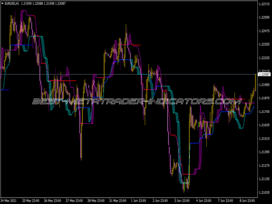This screenshot has height=204, width=272.
Task: Select the current price tag 1.22087
Action: click(x=264, y=74)
